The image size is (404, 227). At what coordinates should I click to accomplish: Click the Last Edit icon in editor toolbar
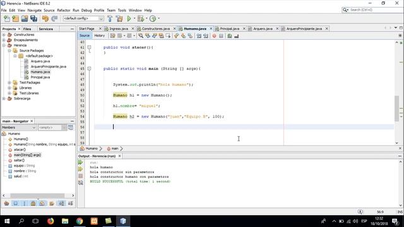coord(112,36)
